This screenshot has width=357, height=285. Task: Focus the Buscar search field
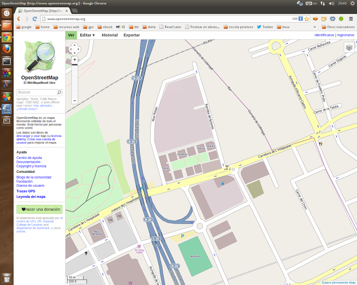tap(37, 92)
